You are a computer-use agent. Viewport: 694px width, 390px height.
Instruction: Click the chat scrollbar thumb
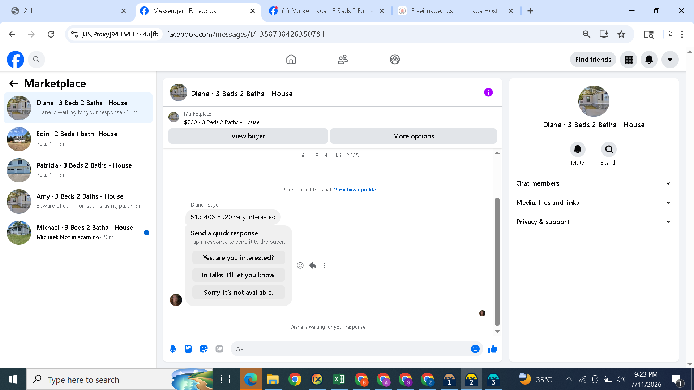[497, 262]
